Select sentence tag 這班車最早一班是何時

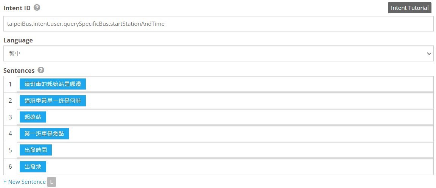pyautogui.click(x=53, y=100)
